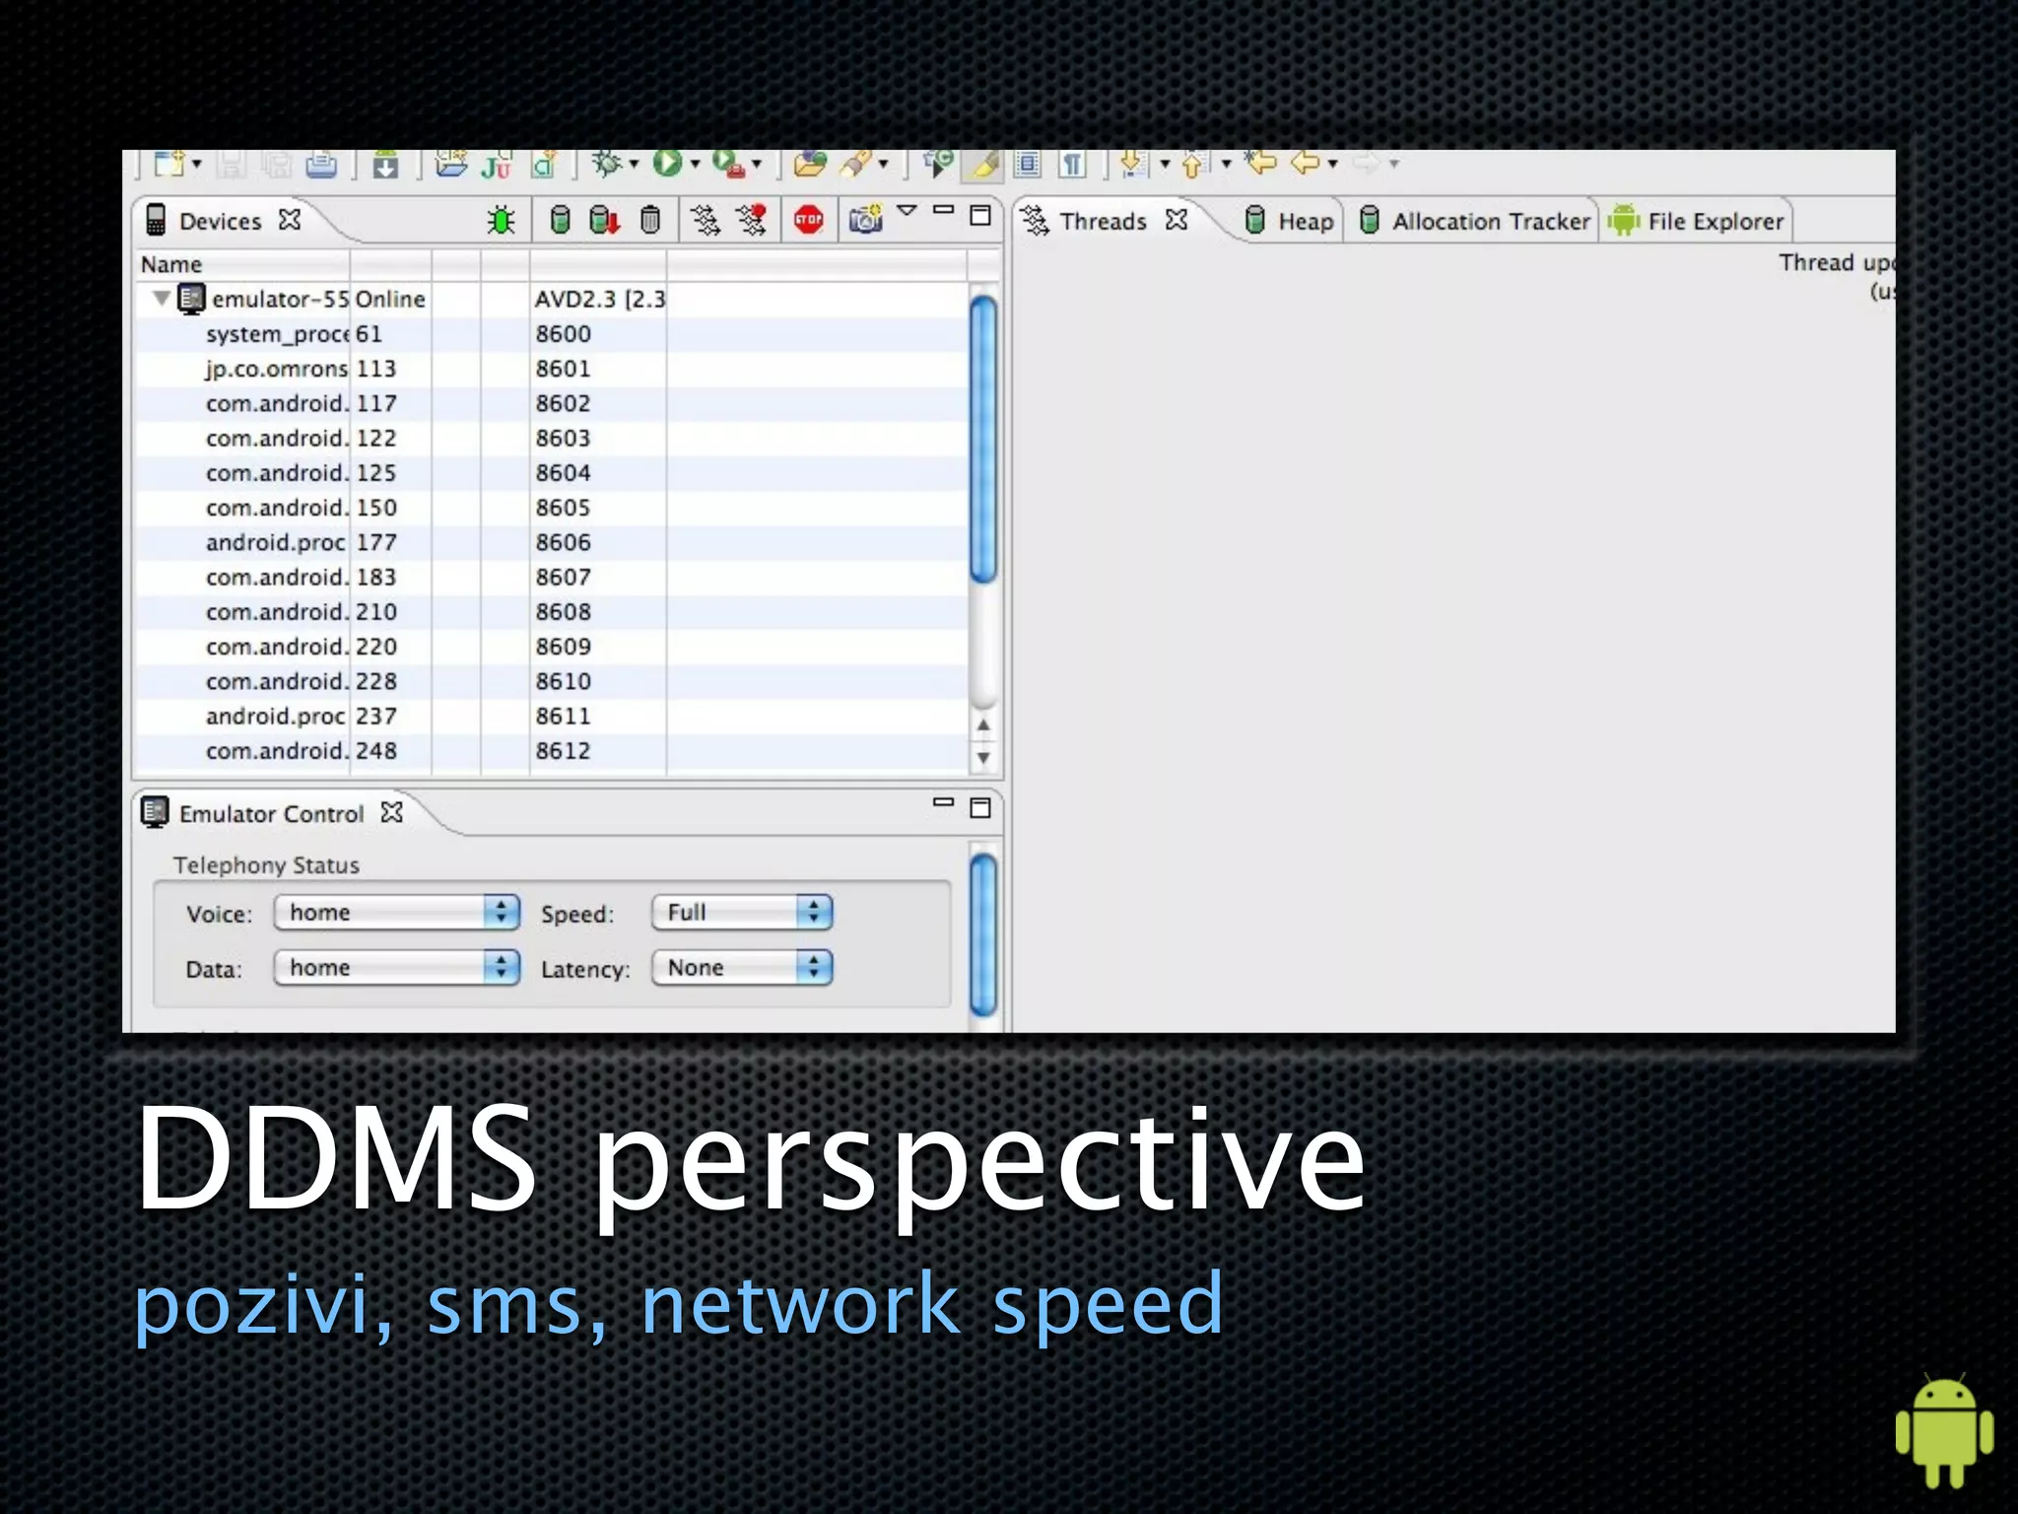The width and height of the screenshot is (2018, 1514).
Task: Click the New Java Class icon
Action: tap(544, 165)
